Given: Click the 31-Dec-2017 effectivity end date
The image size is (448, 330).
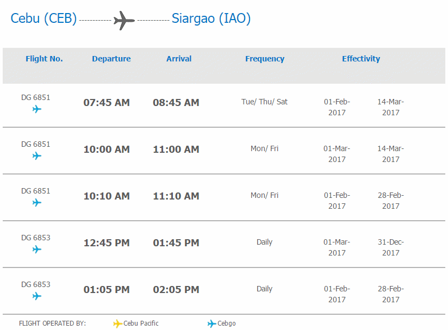Looking at the screenshot, I should (x=390, y=247).
